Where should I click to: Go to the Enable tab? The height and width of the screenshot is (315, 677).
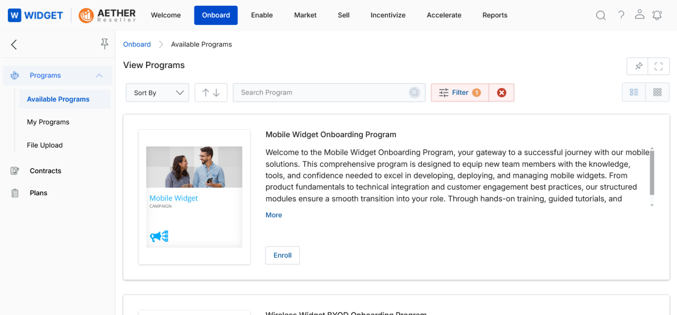coord(262,15)
